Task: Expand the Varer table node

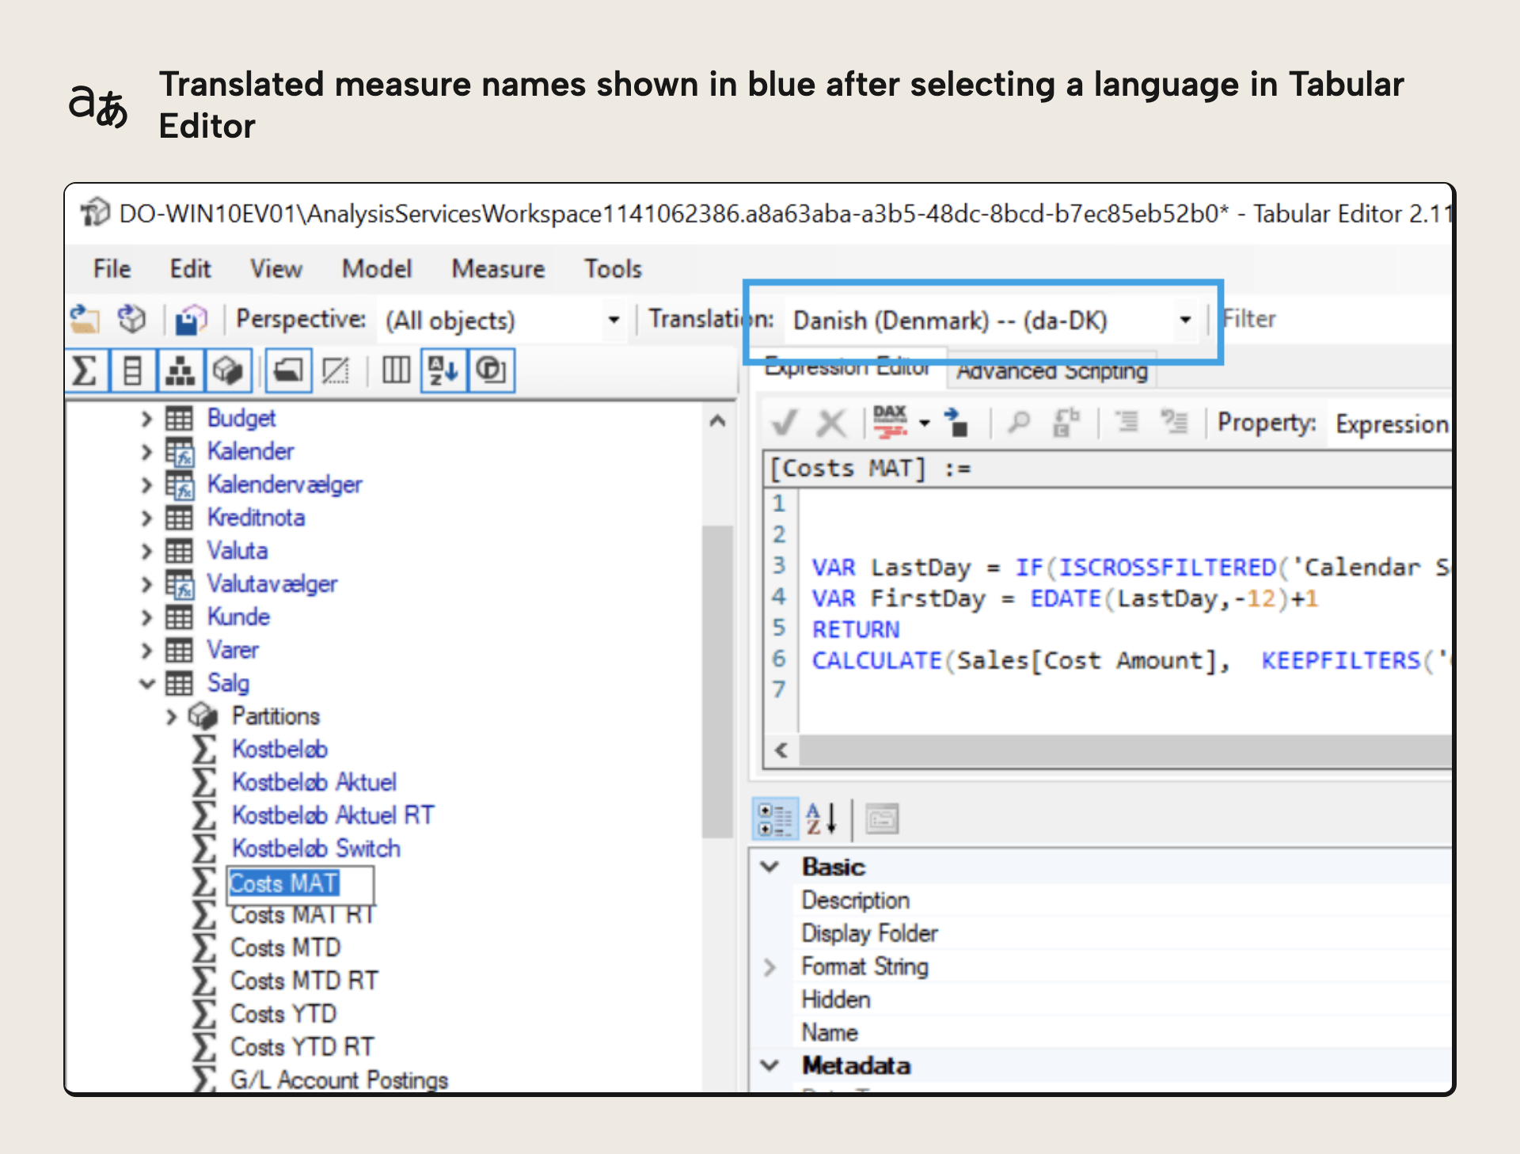Action: point(146,651)
